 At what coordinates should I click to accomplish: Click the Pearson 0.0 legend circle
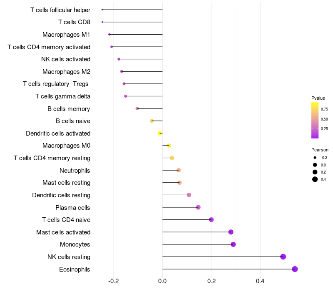click(x=315, y=165)
